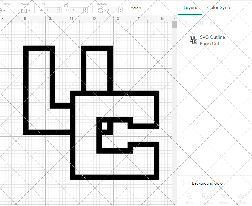
Task: Switch to the Layers tab
Action: 190,8
